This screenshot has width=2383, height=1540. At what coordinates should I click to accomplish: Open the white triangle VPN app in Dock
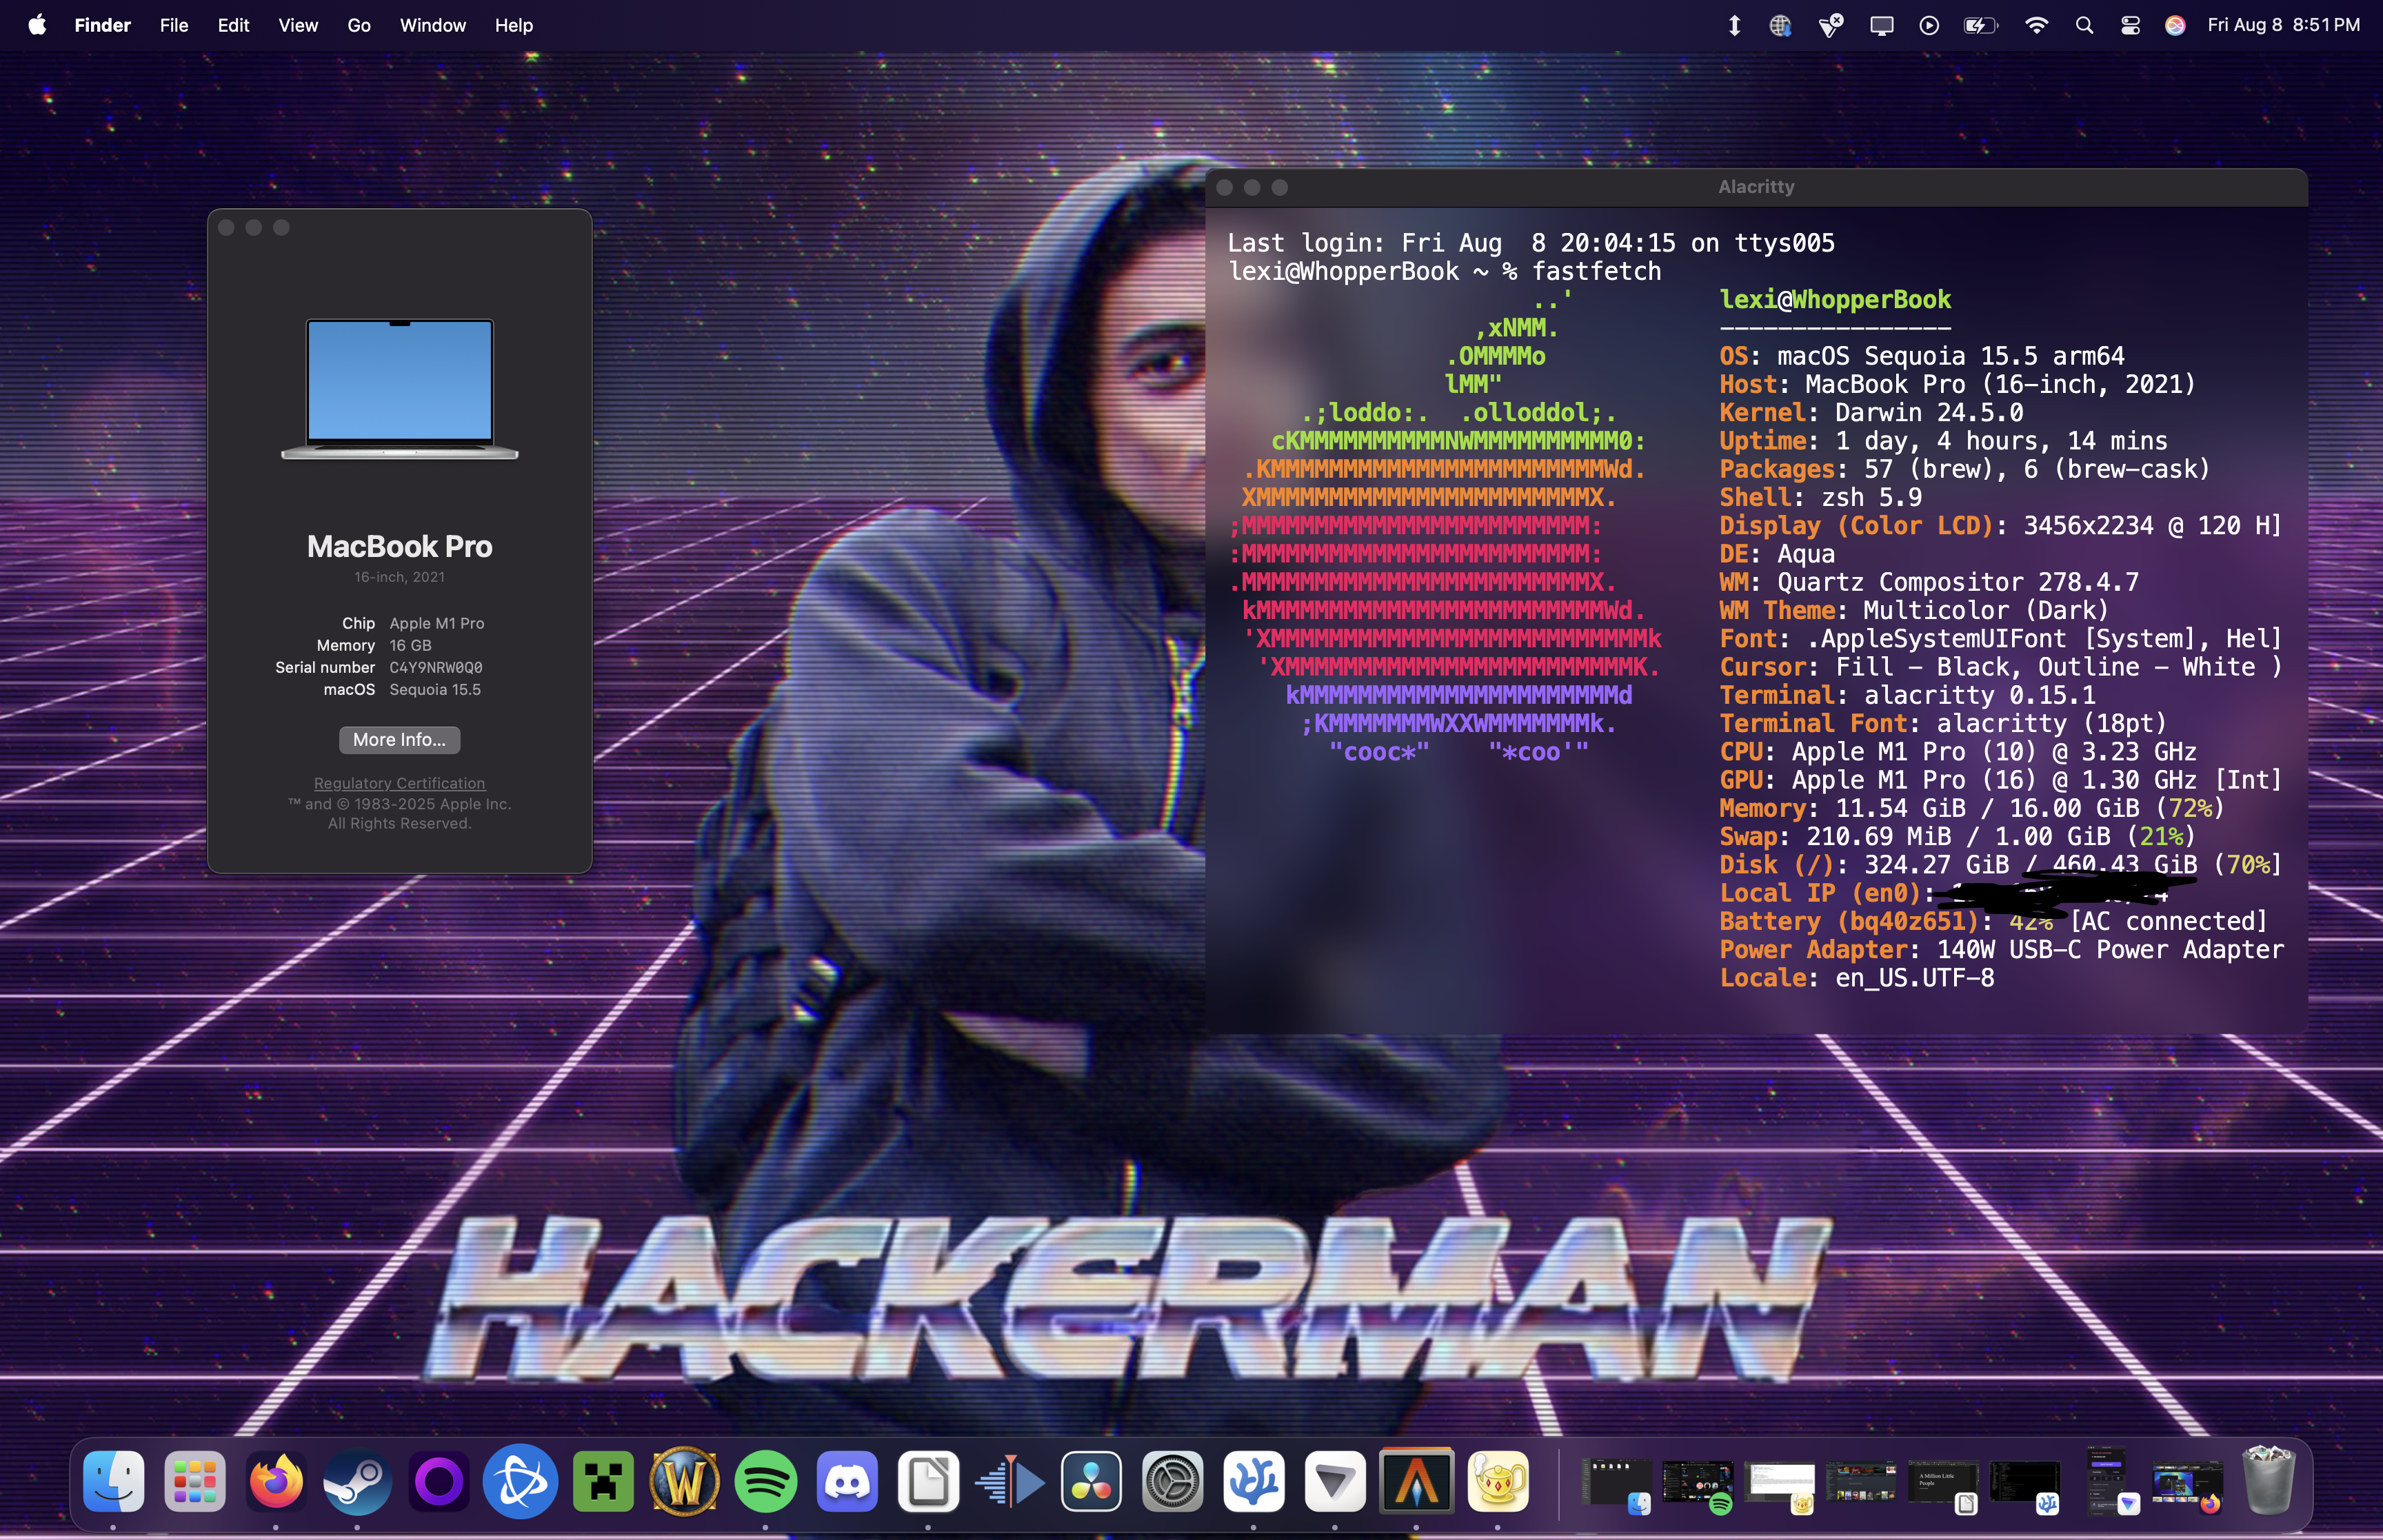tap(1335, 1481)
